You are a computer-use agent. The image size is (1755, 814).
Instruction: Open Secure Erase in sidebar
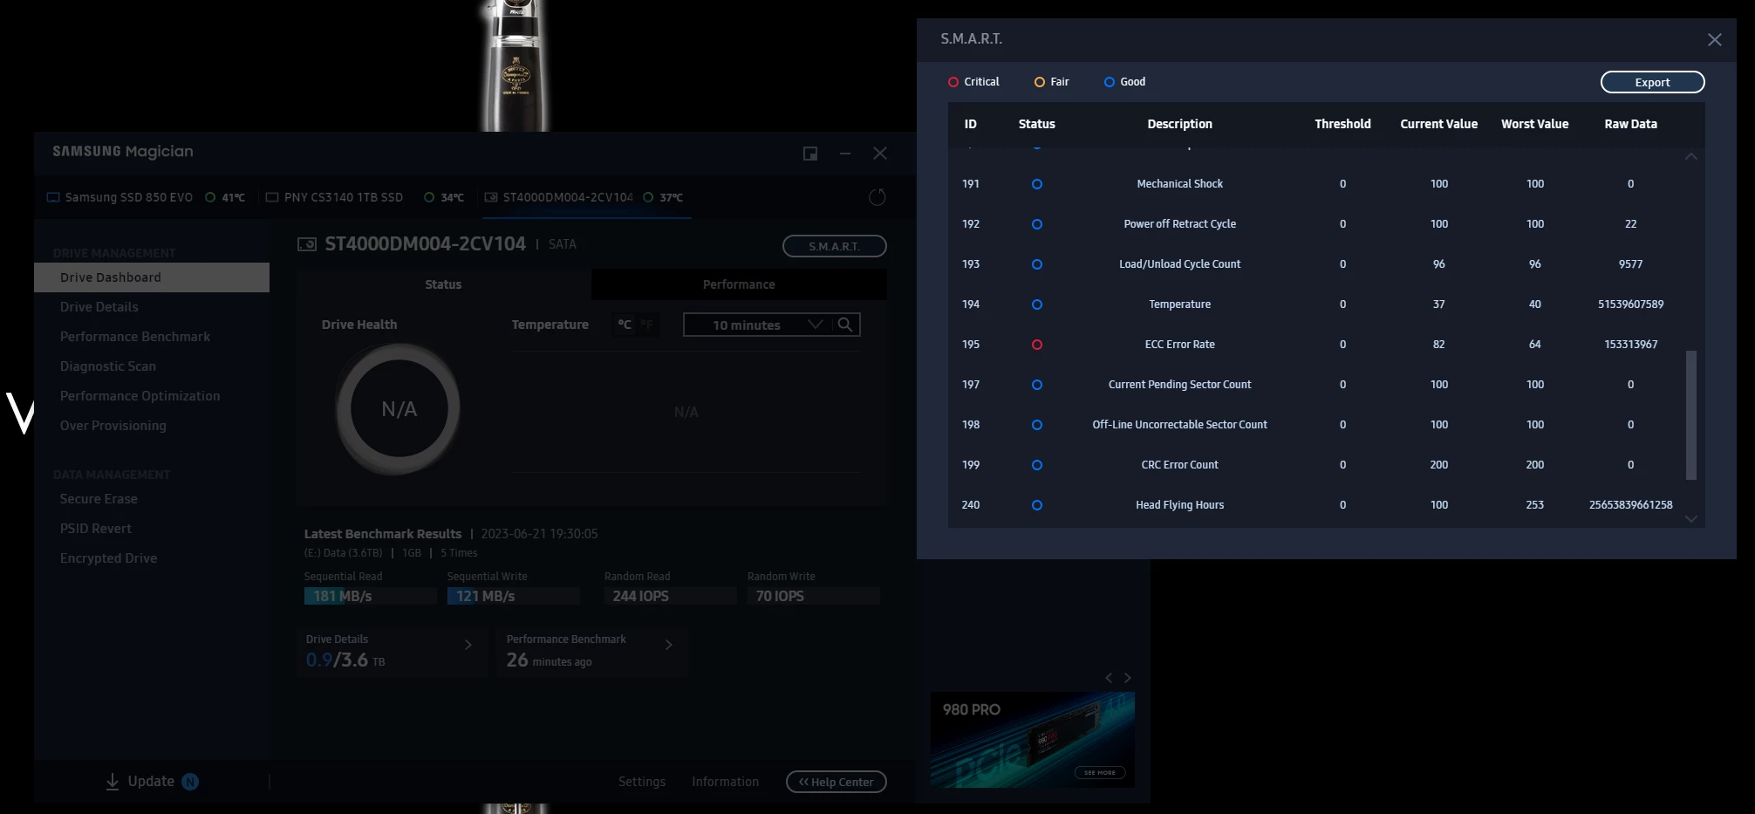[99, 499]
